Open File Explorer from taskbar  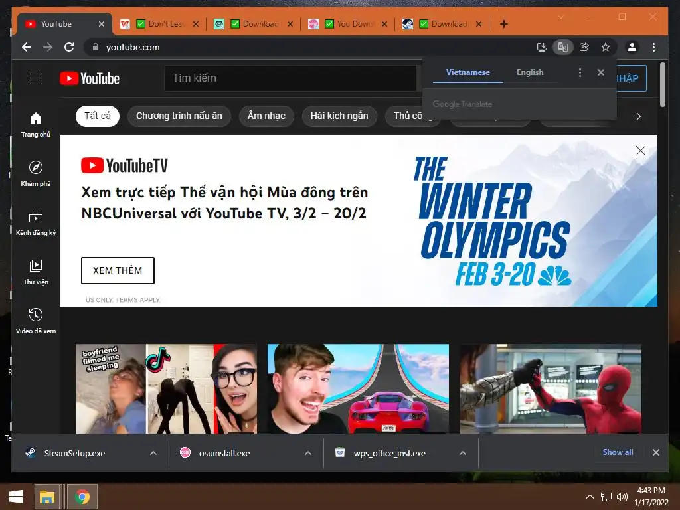tap(47, 497)
